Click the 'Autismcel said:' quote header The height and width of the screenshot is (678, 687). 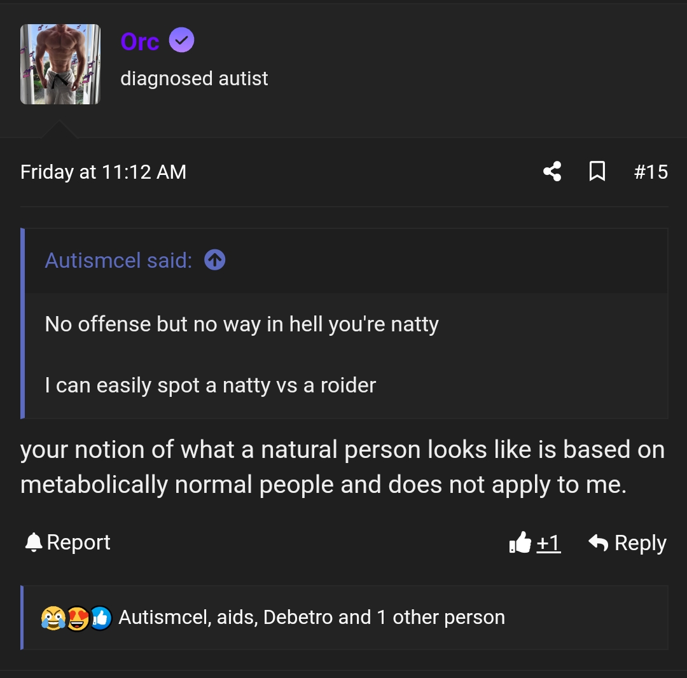(118, 260)
